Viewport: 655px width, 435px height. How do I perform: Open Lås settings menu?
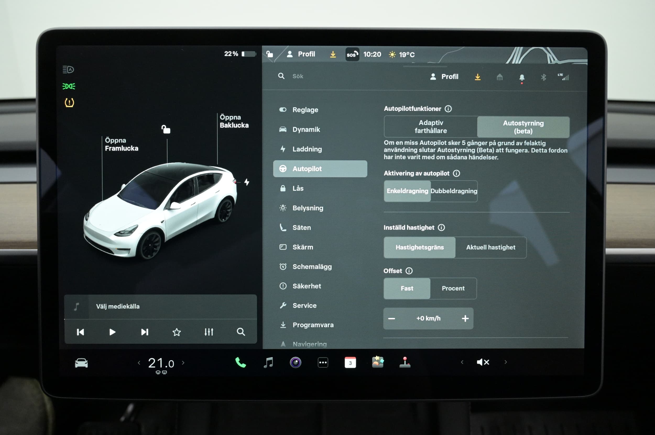point(320,188)
